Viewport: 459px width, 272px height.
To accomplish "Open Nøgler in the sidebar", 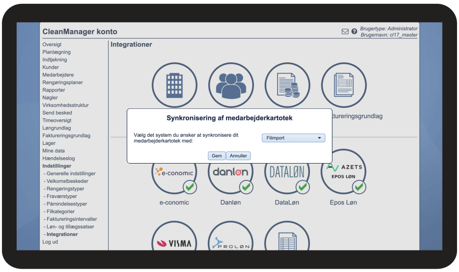I will [x=50, y=97].
